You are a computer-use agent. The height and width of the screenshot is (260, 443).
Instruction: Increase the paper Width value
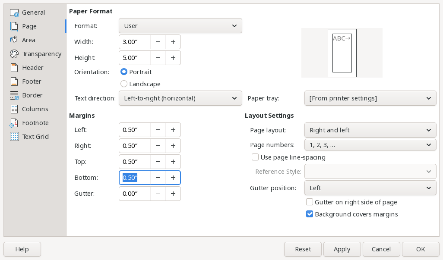173,42
